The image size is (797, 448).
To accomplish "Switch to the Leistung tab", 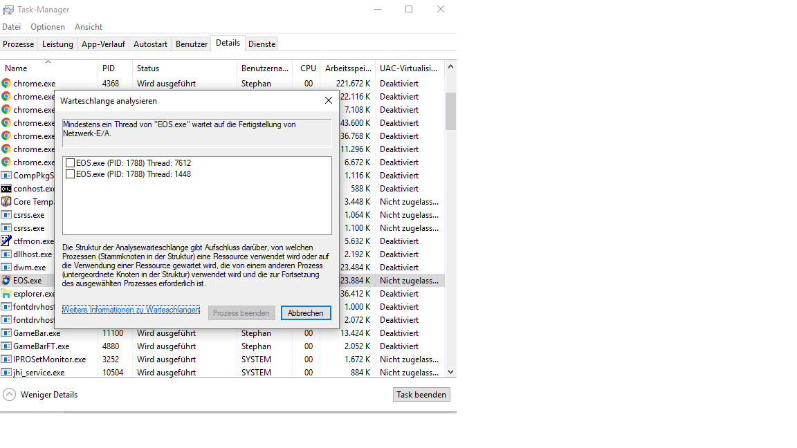I will tap(57, 44).
